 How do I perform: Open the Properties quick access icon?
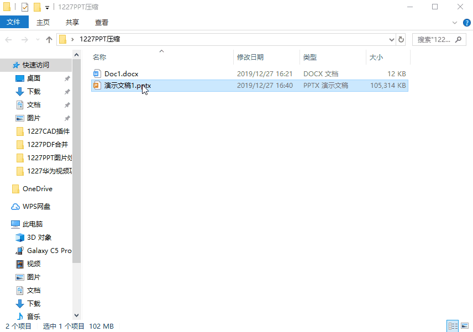coord(24,7)
